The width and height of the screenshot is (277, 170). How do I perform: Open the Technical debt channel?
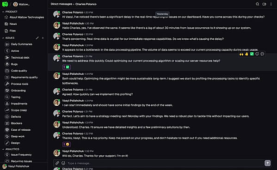tap(20, 58)
